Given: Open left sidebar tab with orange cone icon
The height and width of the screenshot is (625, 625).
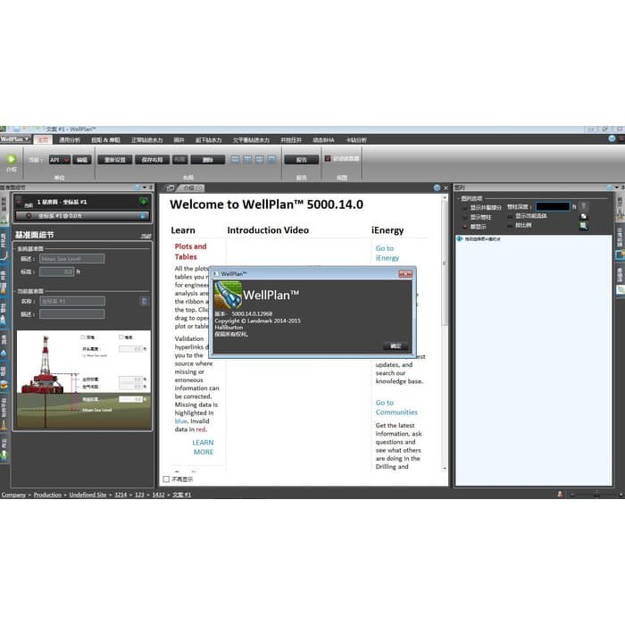Looking at the screenshot, I should [x=4, y=414].
